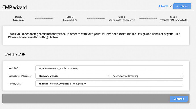Click the 'Website type/Industry:' label
Screen dimensions: 196x109
(x=20, y=76)
